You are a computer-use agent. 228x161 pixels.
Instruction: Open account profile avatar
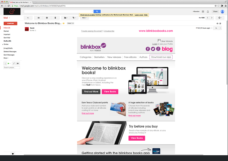[222, 11]
